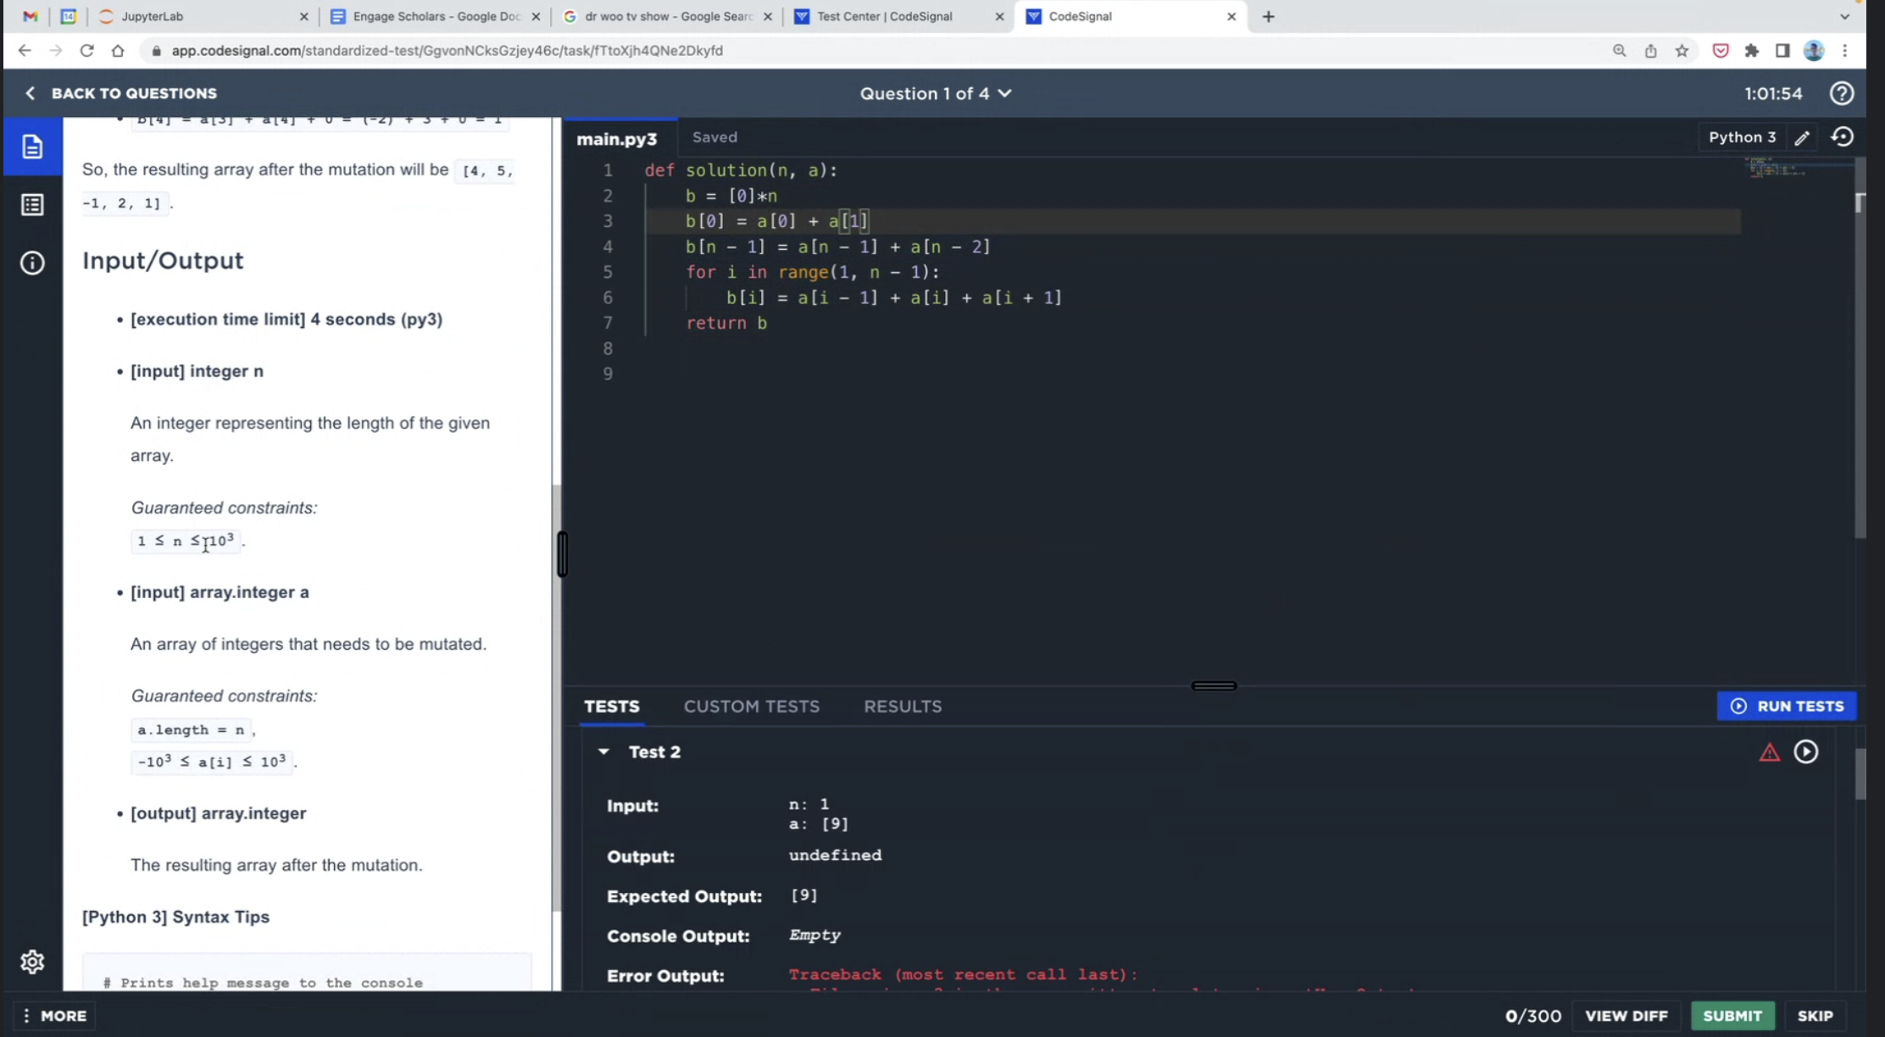Click the Saved status label
The width and height of the screenshot is (1885, 1037).
[715, 137]
